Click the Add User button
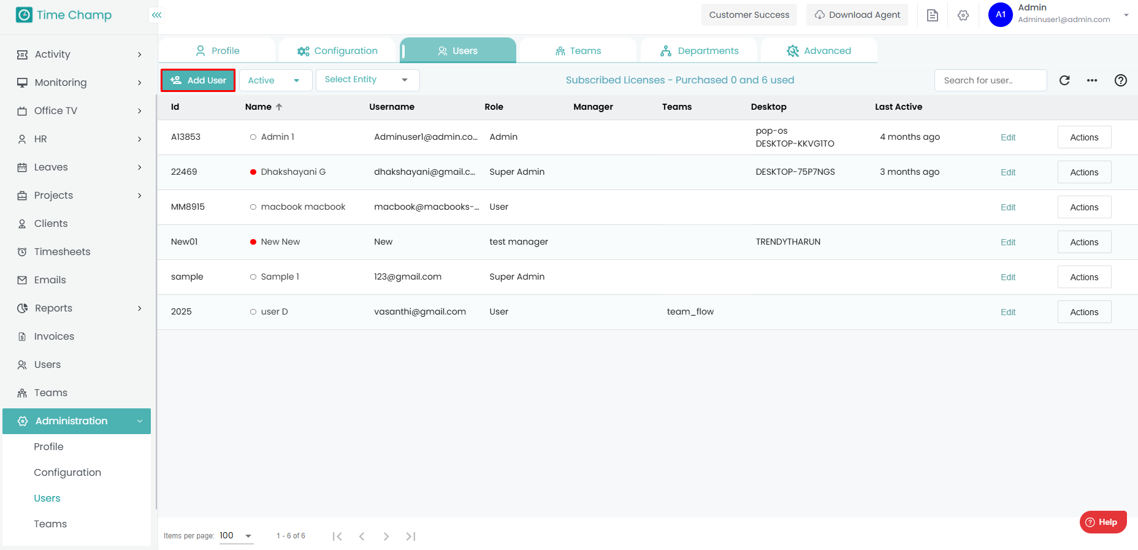This screenshot has height=550, width=1138. click(x=198, y=80)
